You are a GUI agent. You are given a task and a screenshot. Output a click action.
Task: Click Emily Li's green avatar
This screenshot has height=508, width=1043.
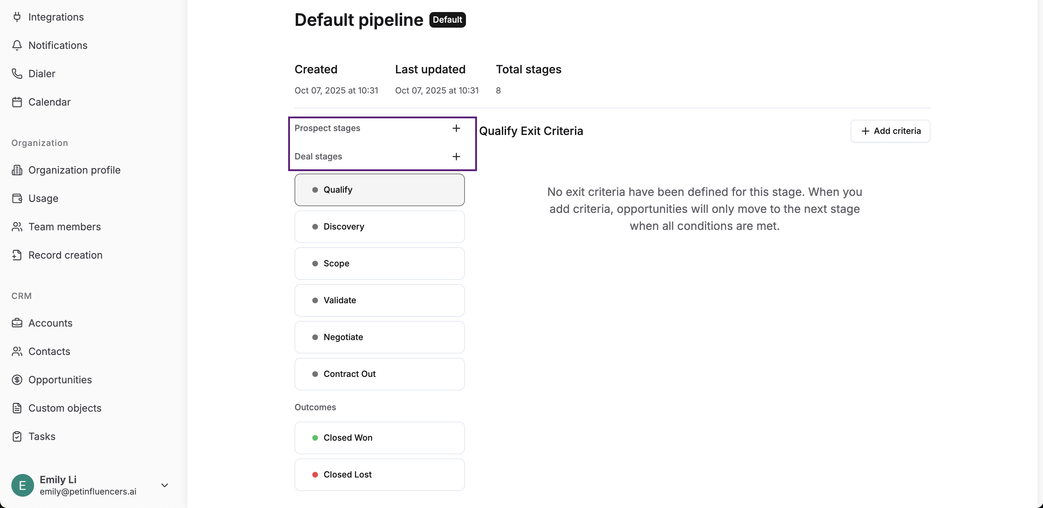(23, 485)
